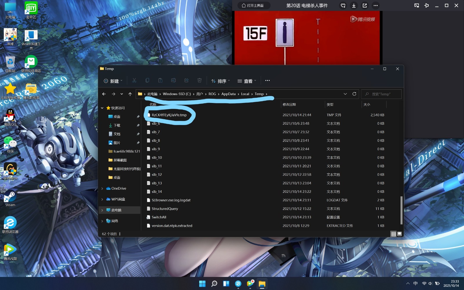464x290 pixels.
Task: Expand the OneDrive tree node
Action: click(x=102, y=188)
